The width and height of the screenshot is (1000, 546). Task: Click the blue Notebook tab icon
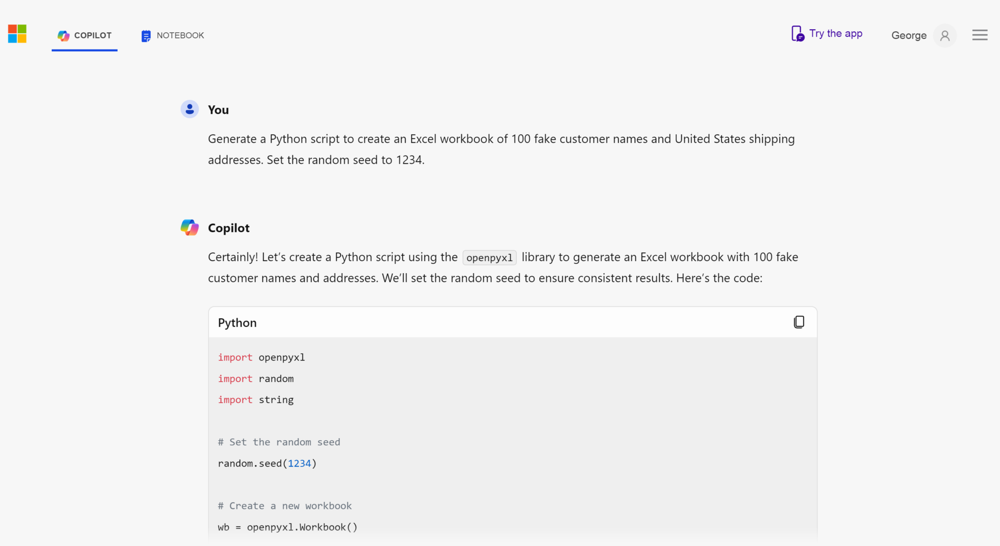pyautogui.click(x=146, y=36)
